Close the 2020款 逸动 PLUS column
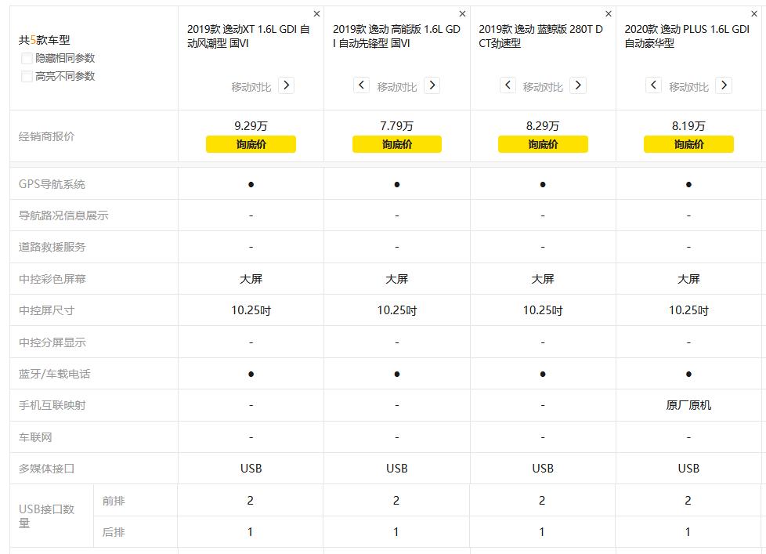 pos(754,14)
